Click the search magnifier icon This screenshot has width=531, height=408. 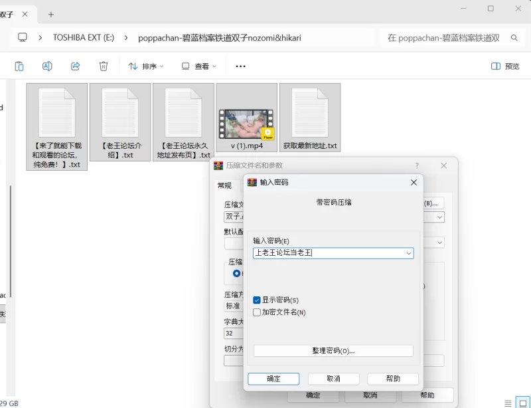tap(514, 38)
